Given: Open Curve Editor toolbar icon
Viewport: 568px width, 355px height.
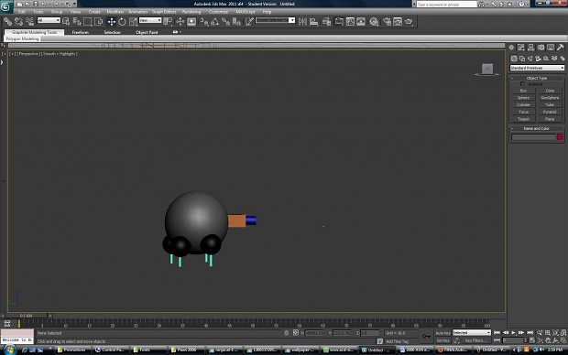Looking at the screenshot, I should (x=350, y=22).
